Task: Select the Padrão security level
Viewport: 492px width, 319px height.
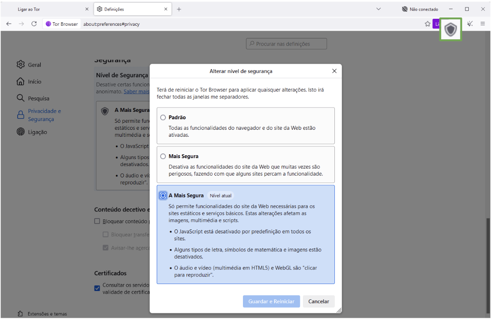Action: [163, 117]
